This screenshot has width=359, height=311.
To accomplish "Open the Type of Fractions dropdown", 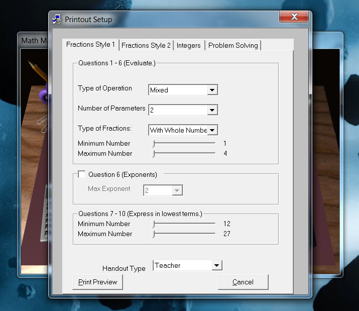I will coord(212,130).
